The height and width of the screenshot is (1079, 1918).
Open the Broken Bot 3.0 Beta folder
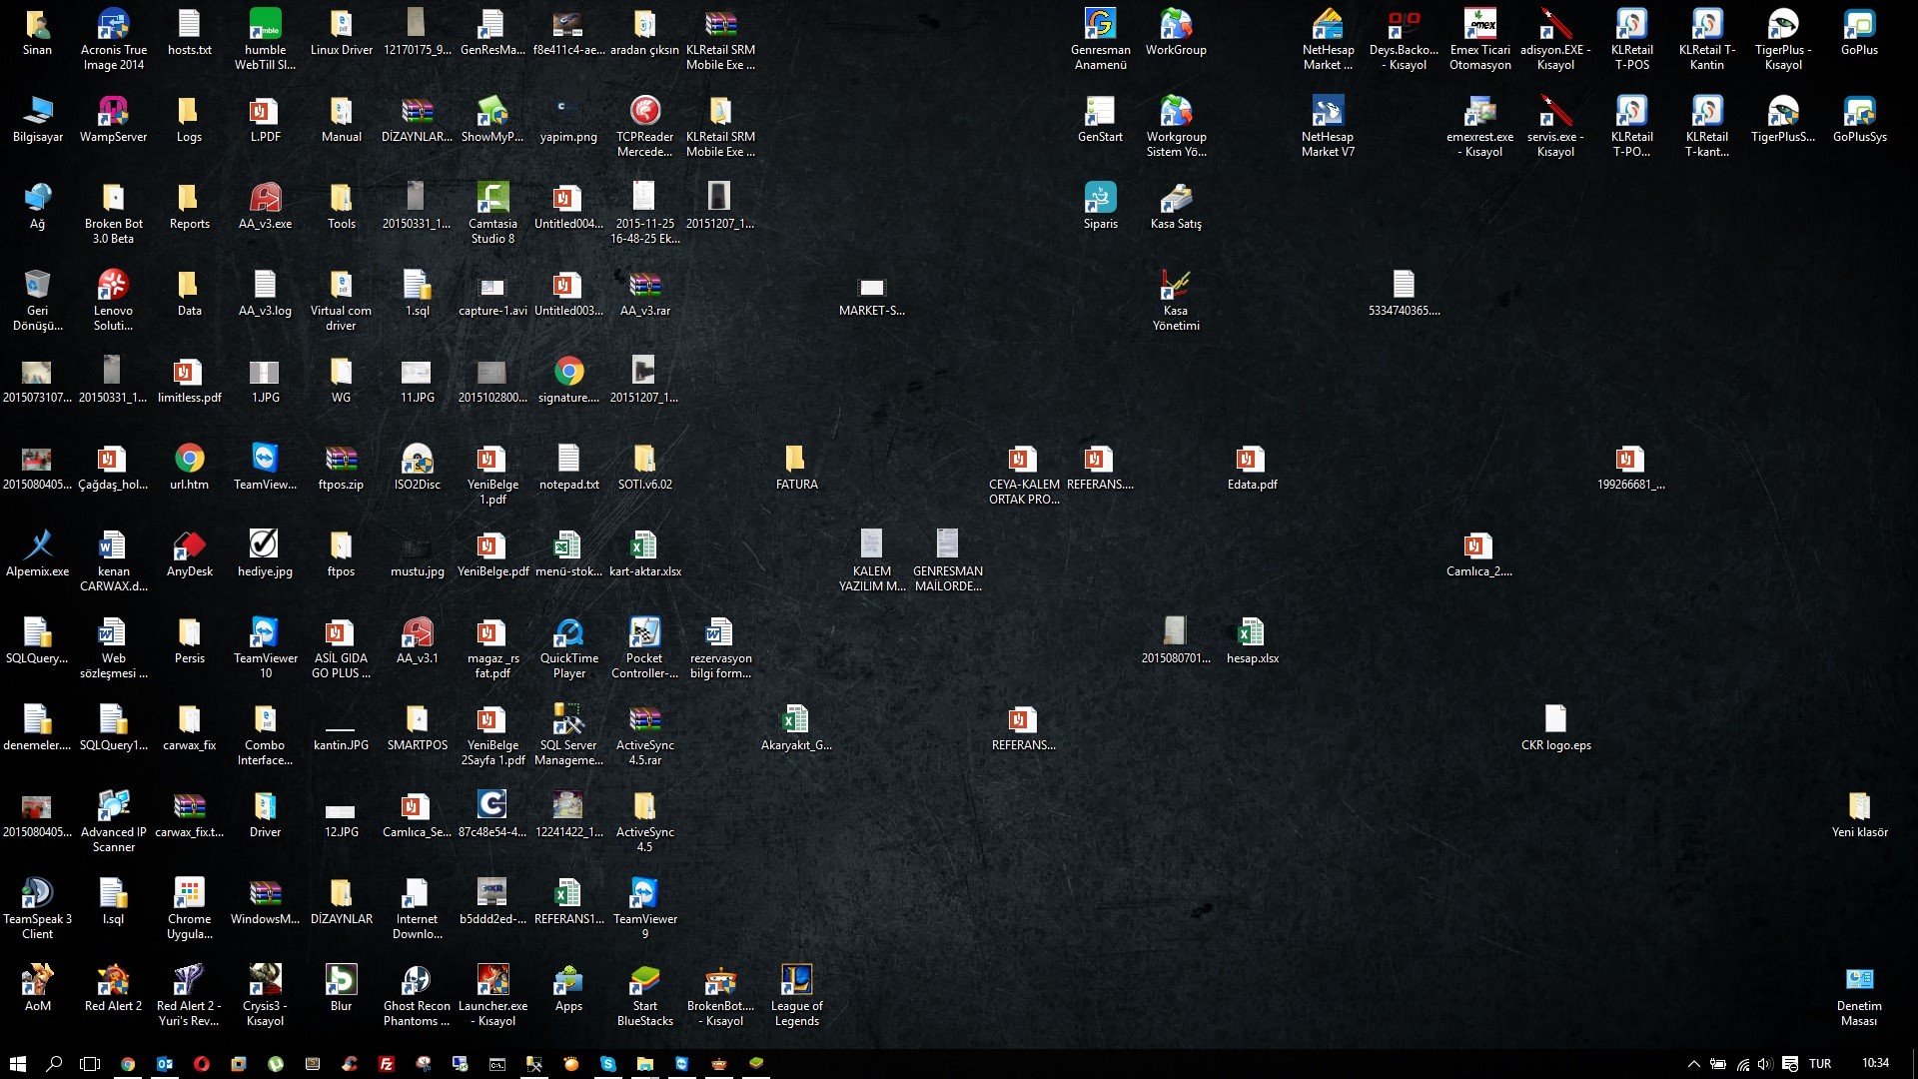tap(113, 213)
